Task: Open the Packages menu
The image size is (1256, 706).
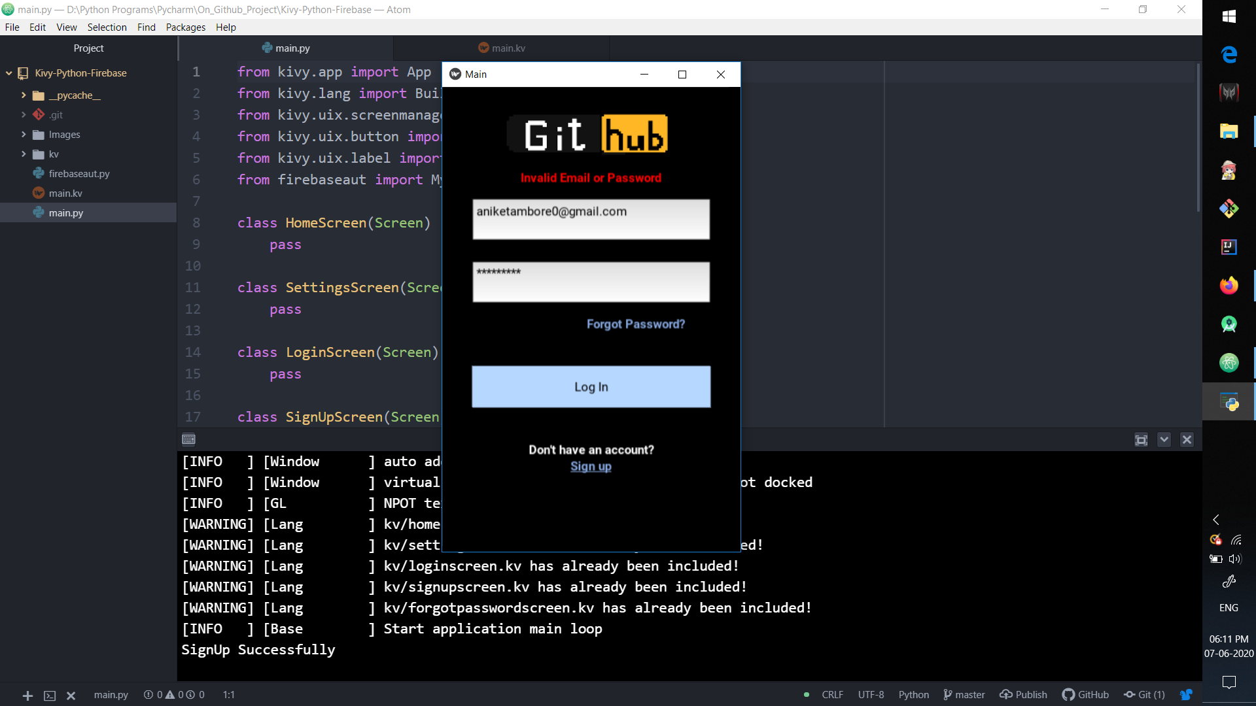Action: click(x=185, y=27)
